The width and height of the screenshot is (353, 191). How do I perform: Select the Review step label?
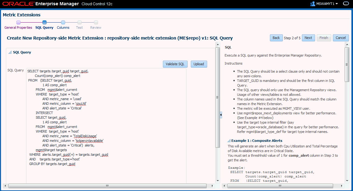click(x=96, y=28)
